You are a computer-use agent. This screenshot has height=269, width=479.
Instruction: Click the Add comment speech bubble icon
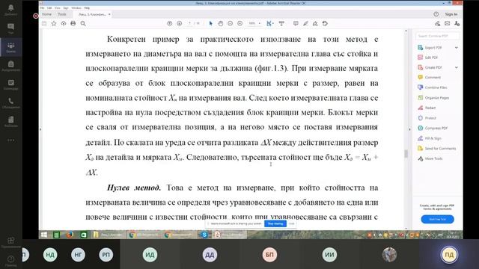296,23
